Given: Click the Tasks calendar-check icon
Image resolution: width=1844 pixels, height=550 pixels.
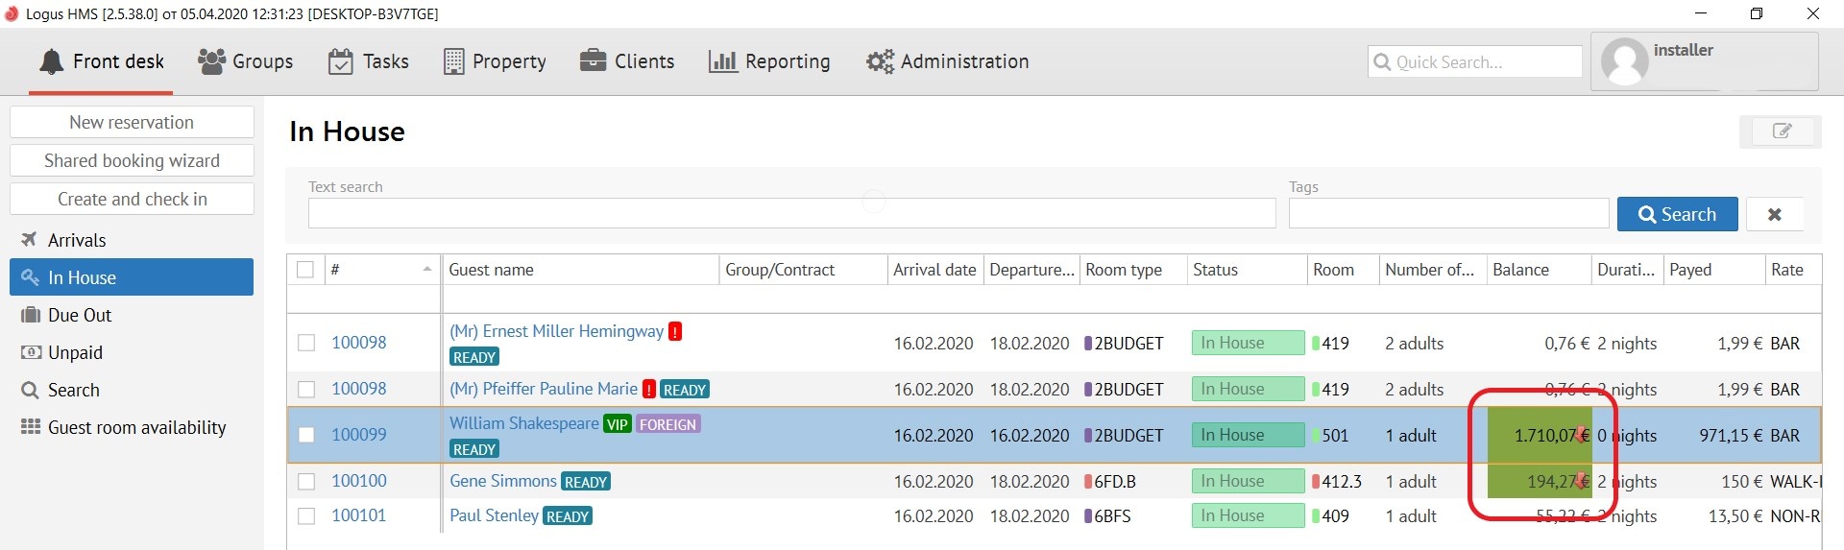Looking at the screenshot, I should click(340, 61).
